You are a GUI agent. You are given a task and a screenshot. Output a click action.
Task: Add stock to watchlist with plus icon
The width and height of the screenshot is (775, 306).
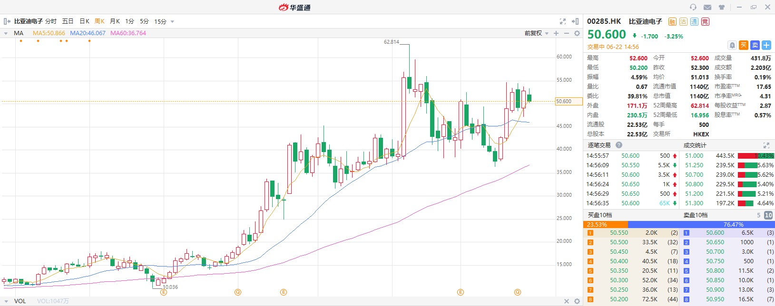(x=766, y=45)
